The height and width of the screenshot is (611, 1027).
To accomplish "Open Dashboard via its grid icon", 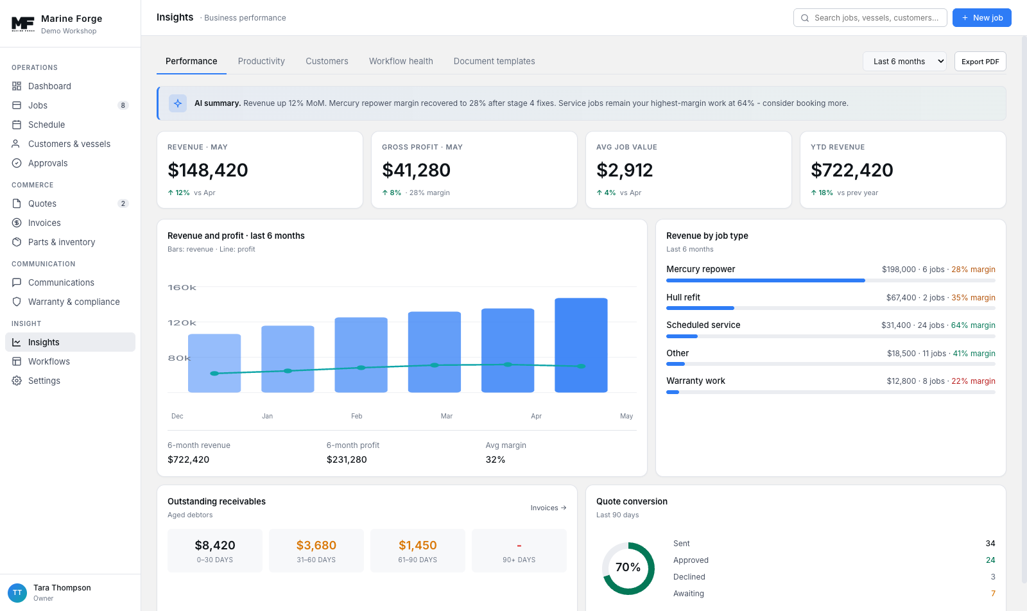I will click(x=17, y=86).
